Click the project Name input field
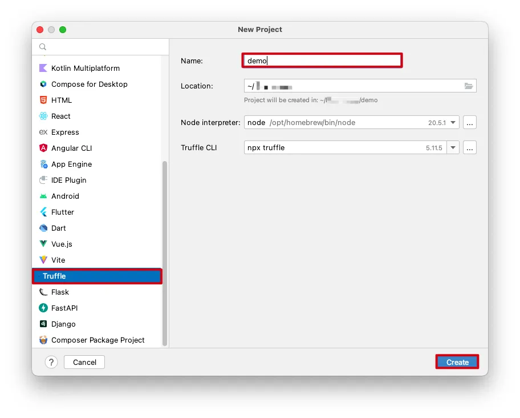The width and height of the screenshot is (520, 418). pos(322,61)
